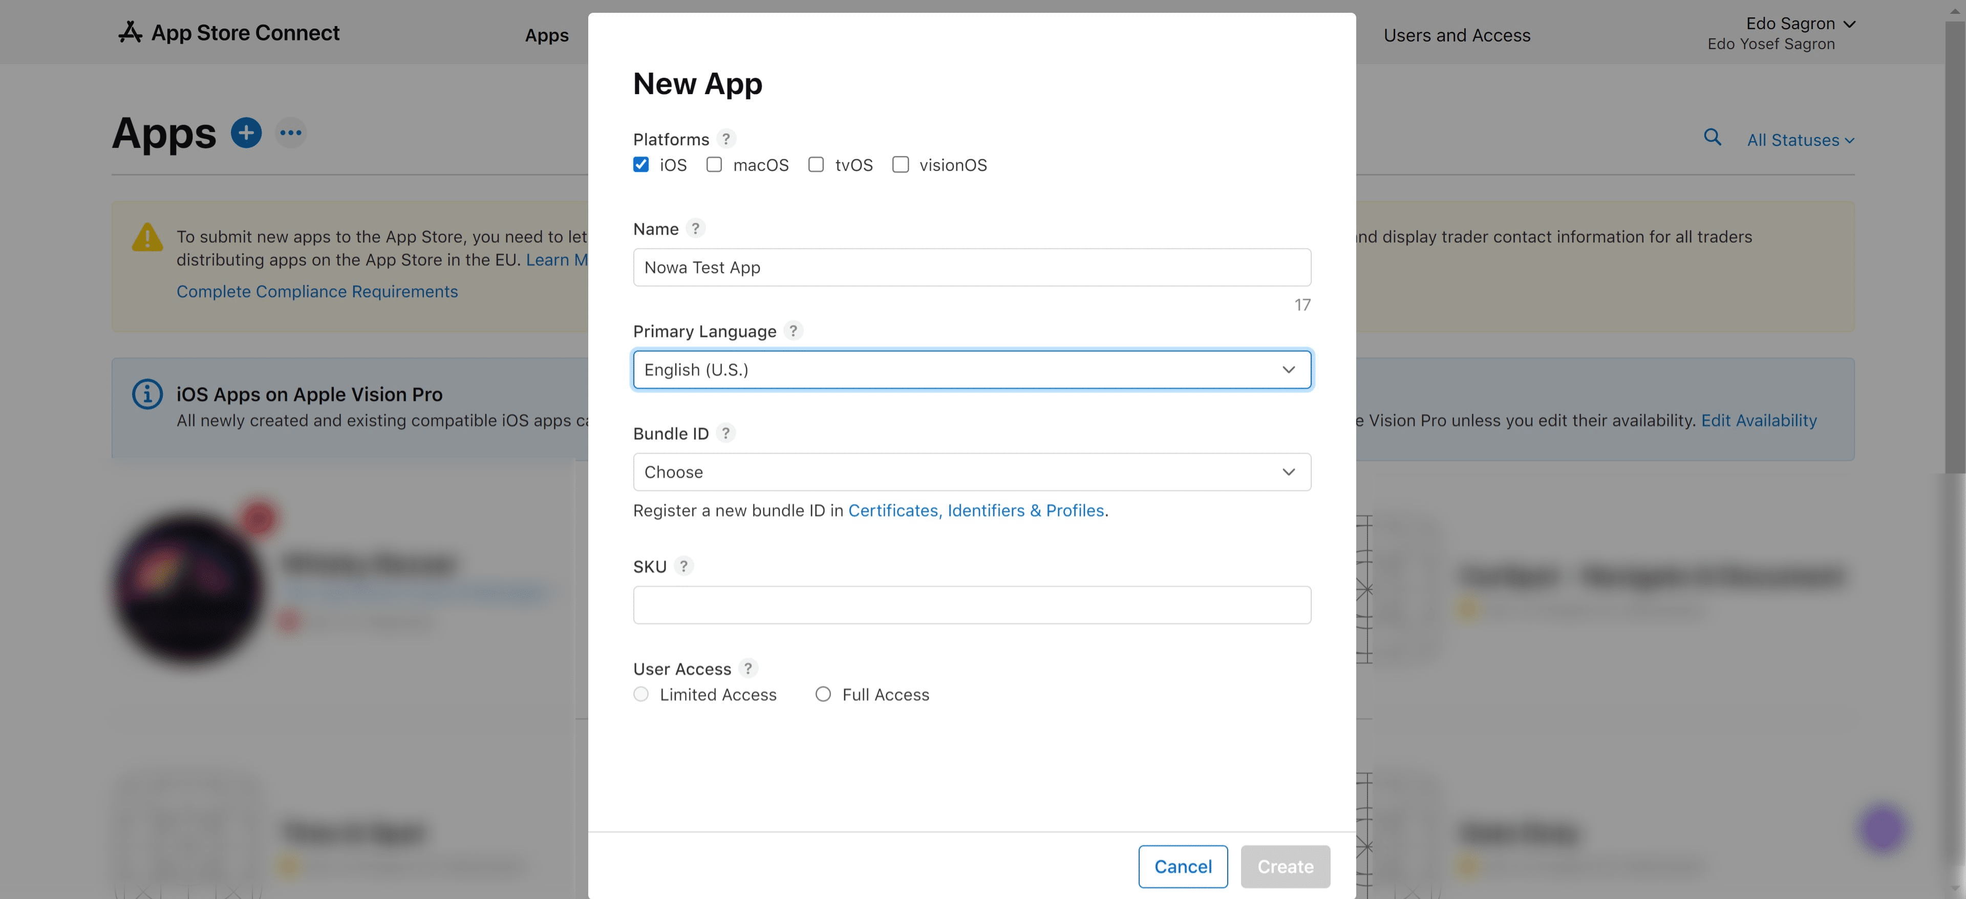
Task: Click the magnifying glass search icon
Action: (x=1712, y=137)
